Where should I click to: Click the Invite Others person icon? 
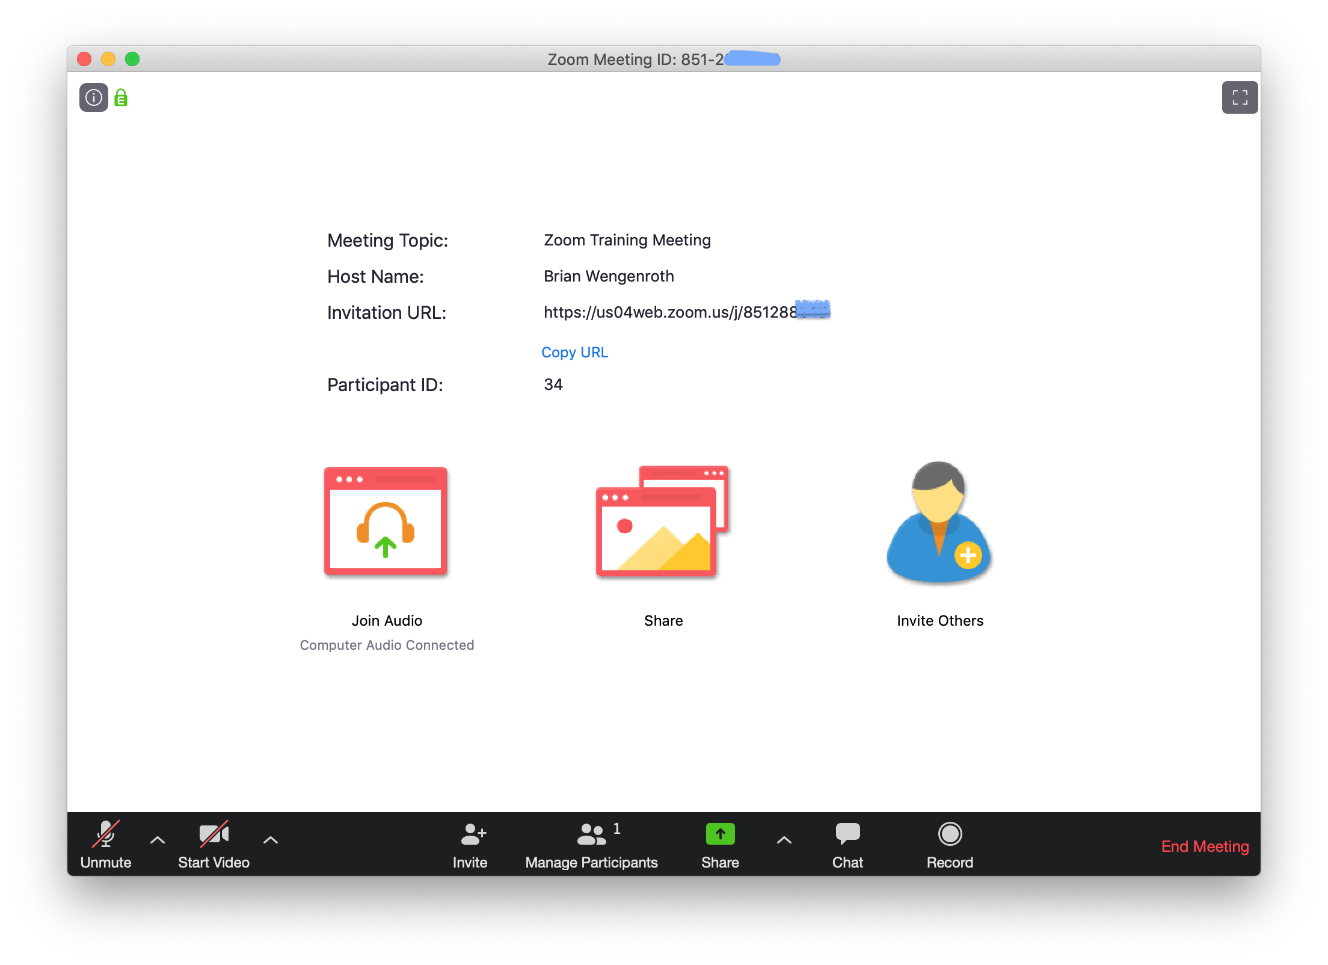(939, 522)
